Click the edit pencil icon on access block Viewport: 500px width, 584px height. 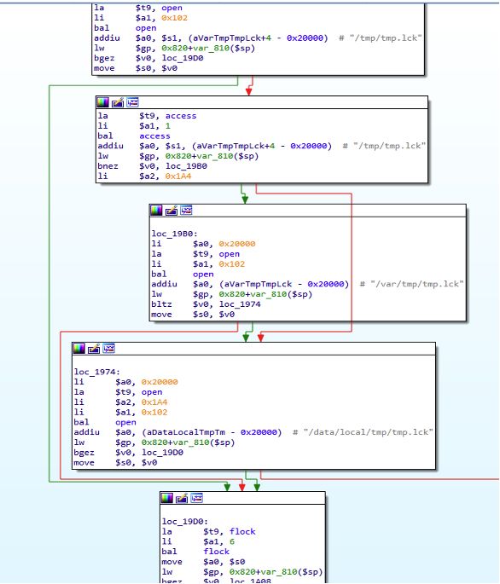click(118, 102)
